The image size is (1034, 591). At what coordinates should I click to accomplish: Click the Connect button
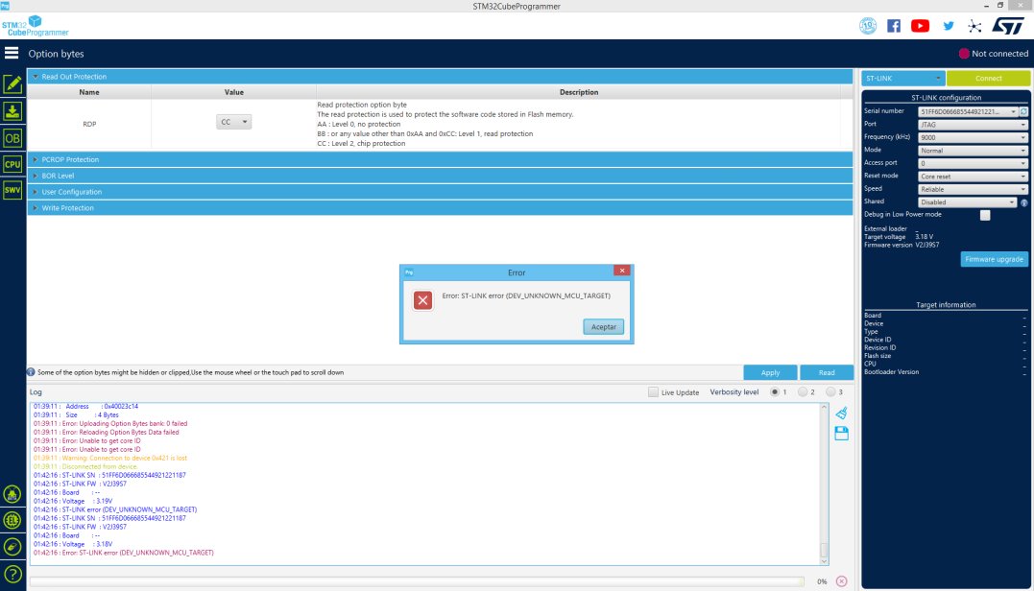coord(989,79)
